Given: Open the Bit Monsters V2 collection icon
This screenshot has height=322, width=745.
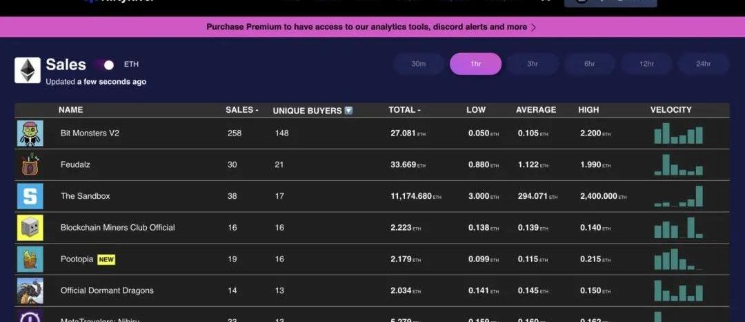Looking at the screenshot, I should [30, 133].
